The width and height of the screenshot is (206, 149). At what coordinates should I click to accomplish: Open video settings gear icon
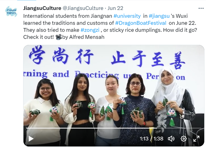184,139
